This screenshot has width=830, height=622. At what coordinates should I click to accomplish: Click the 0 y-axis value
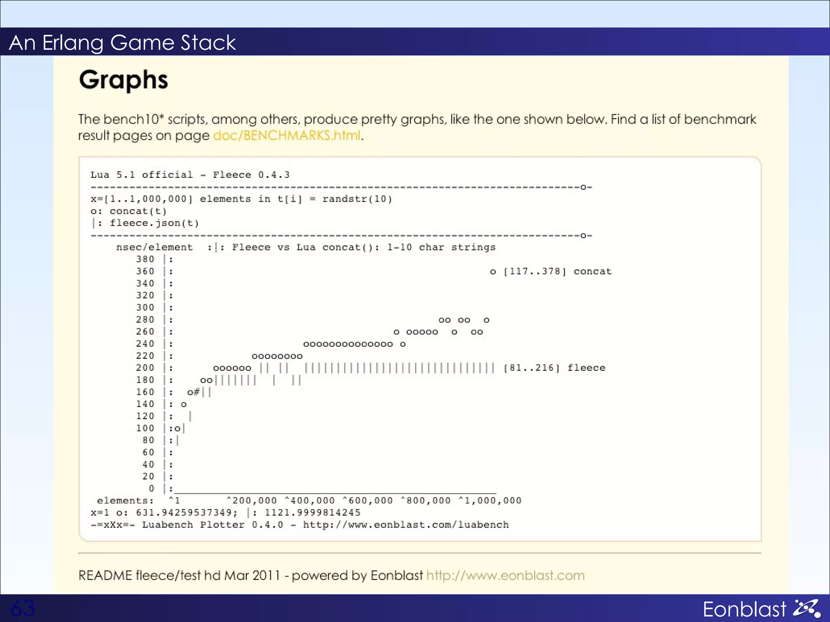[152, 488]
